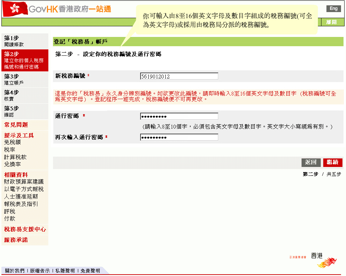The width and height of the screenshot is (346, 276).
Task: Click the 再次輸入通行密碼 confirm field
Action: (179, 137)
